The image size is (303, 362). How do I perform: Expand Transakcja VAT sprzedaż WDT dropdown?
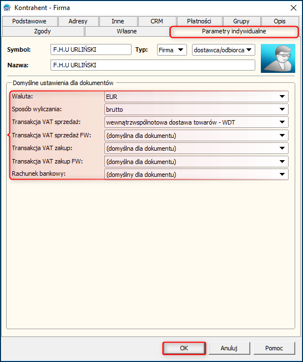pos(196,122)
